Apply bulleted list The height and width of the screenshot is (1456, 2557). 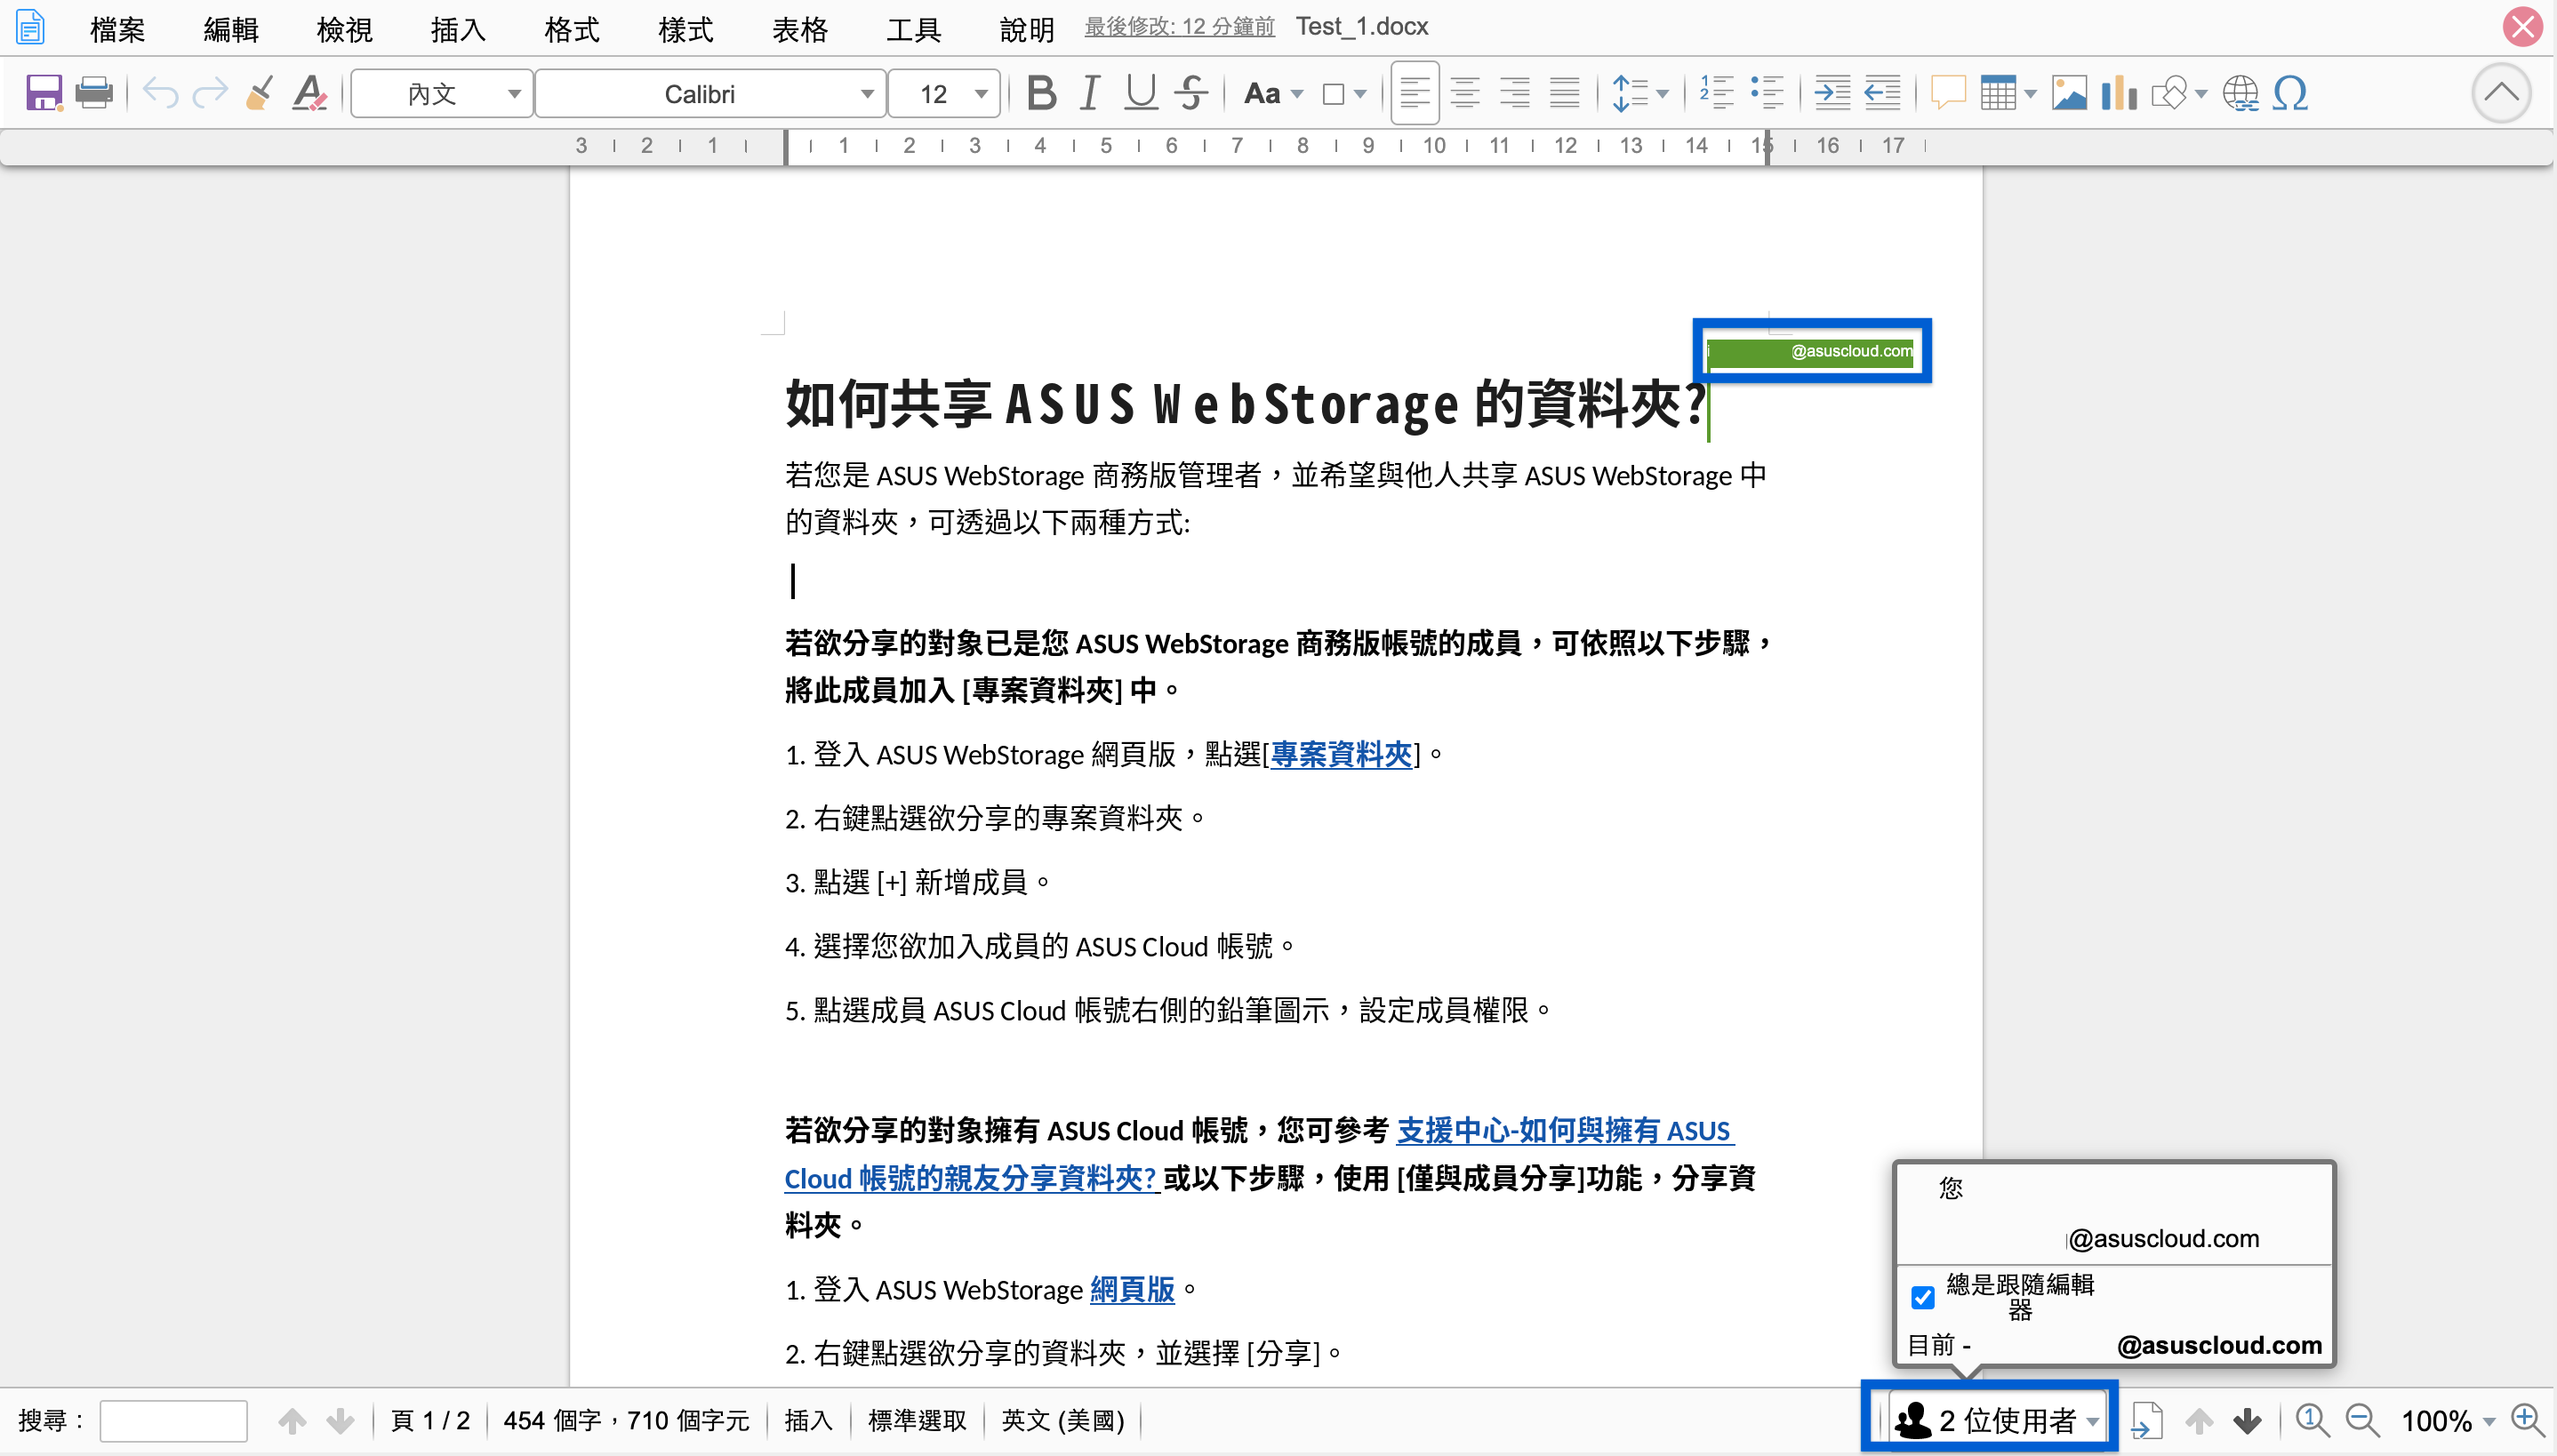1767,94
